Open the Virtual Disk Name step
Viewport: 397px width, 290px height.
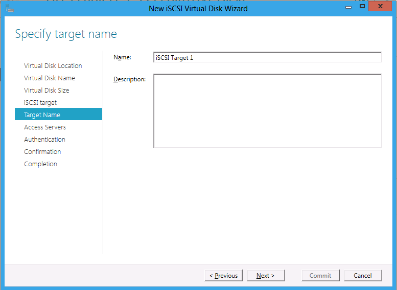(x=50, y=78)
